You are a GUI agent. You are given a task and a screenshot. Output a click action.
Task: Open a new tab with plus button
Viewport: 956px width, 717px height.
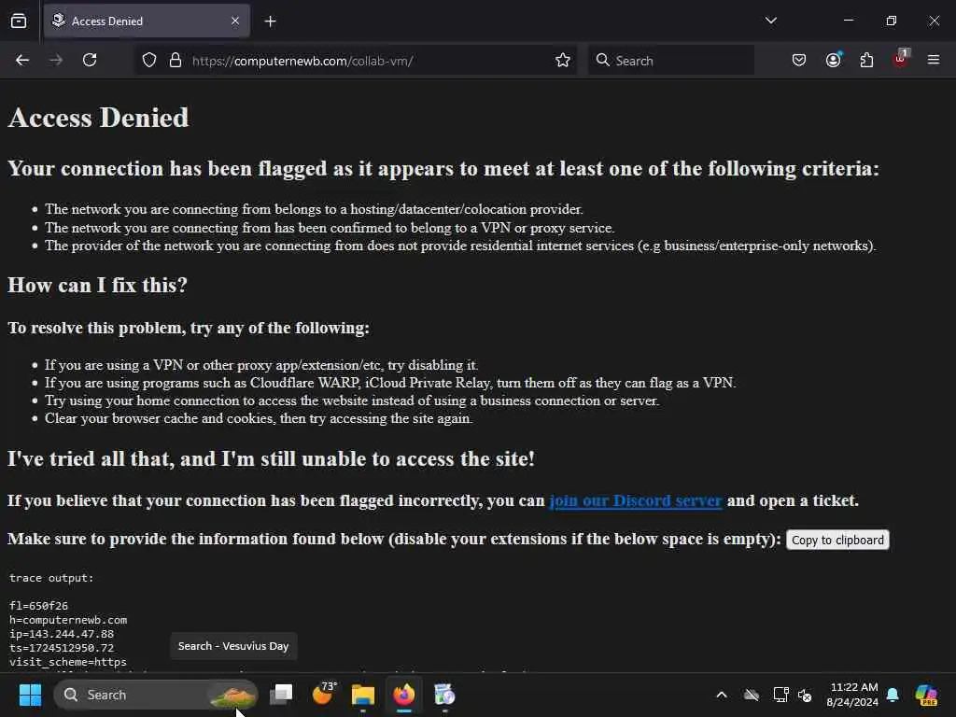(270, 21)
